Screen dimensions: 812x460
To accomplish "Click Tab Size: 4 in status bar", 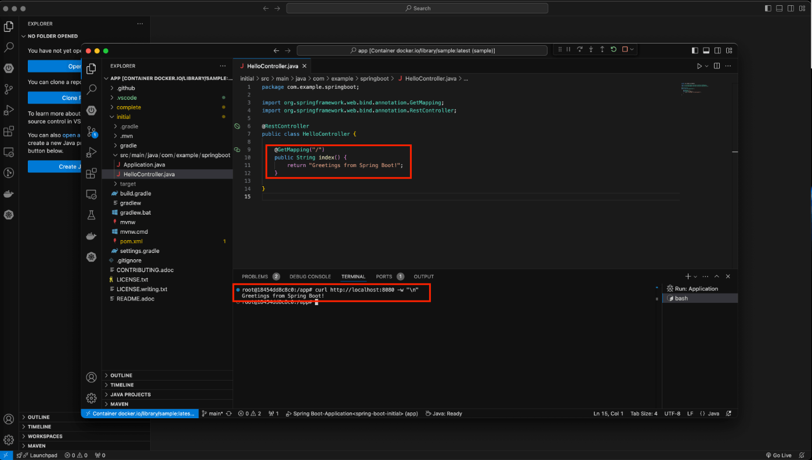I will pyautogui.click(x=644, y=414).
